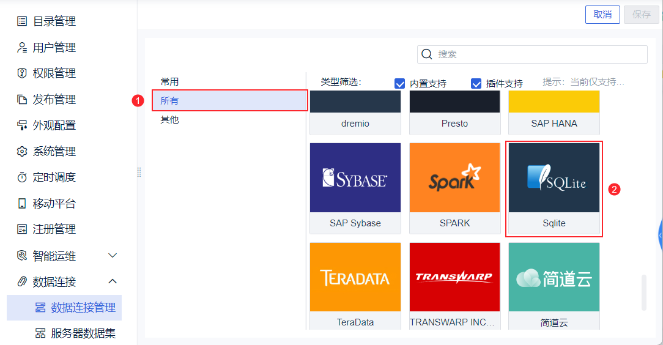Open the 其他 category tab

(169, 120)
